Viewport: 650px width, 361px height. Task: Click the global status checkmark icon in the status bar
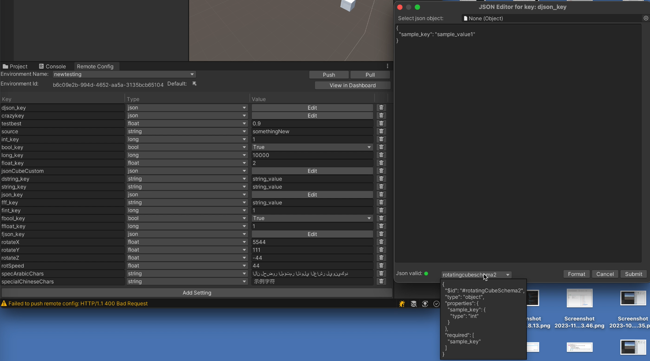436,304
